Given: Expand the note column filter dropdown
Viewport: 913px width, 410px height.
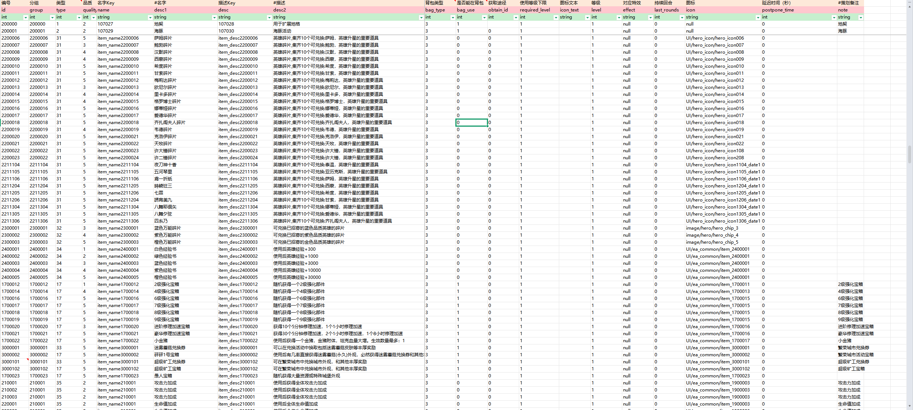Looking at the screenshot, I should tap(861, 17).
